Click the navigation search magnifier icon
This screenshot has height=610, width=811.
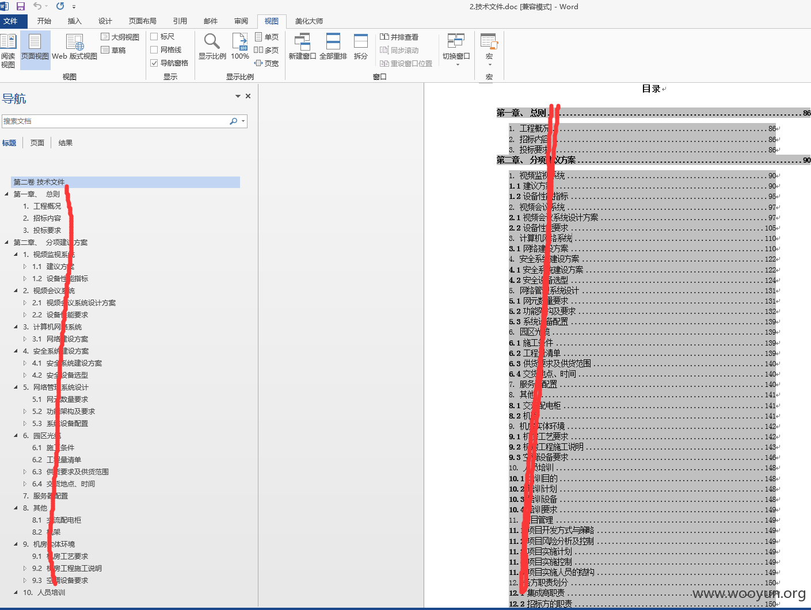click(233, 121)
